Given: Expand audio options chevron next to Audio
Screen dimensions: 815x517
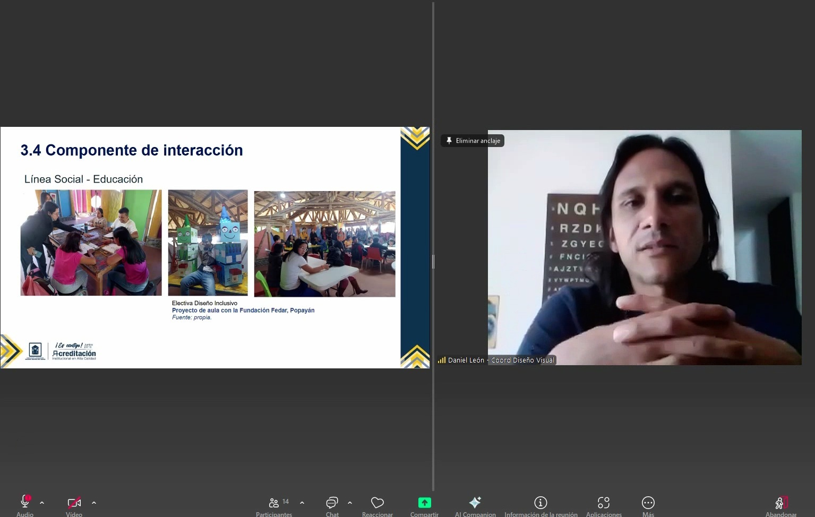Looking at the screenshot, I should [x=42, y=503].
